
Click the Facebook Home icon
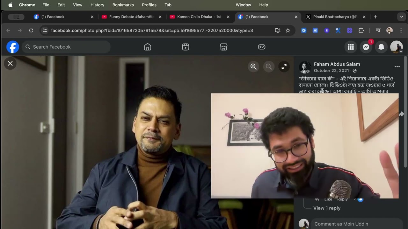[148, 47]
